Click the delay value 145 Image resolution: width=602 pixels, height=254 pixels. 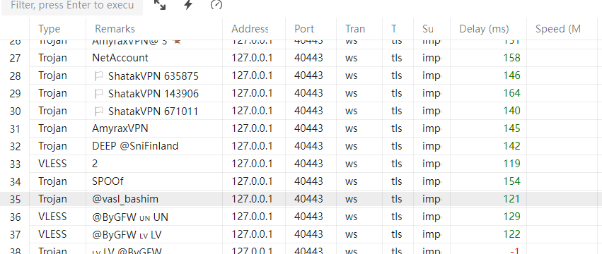511,128
